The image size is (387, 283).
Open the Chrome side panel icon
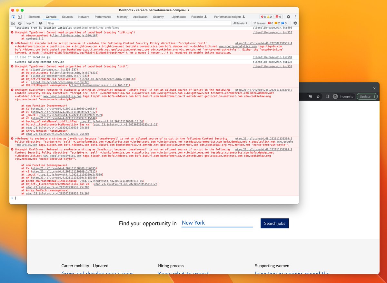pyautogui.click(x=327, y=96)
